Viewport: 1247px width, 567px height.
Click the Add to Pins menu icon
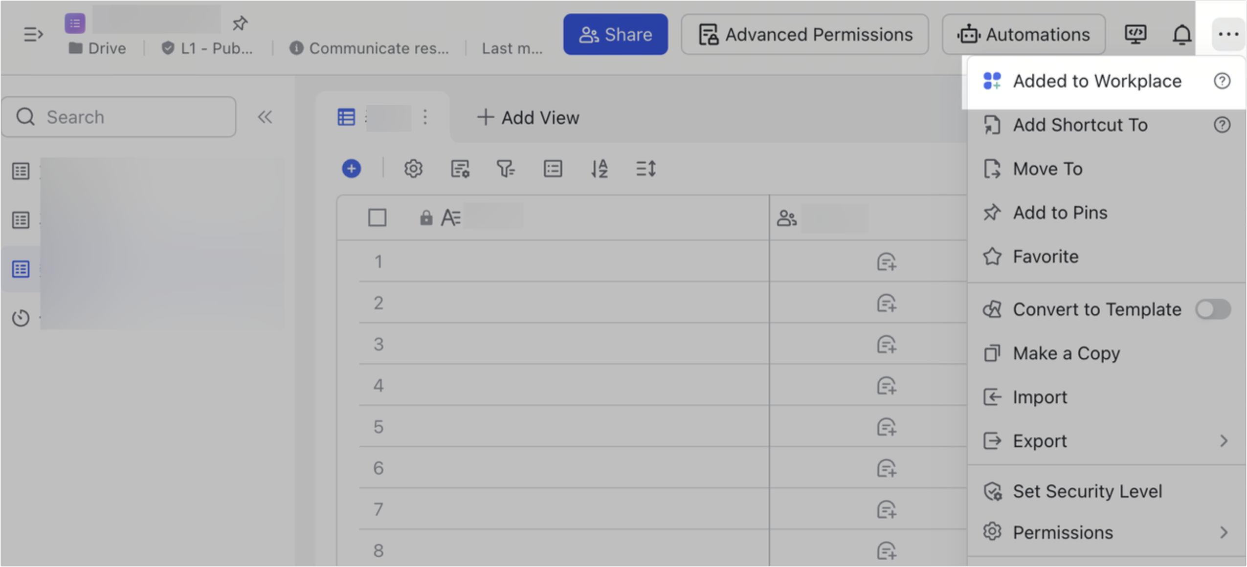coord(993,213)
